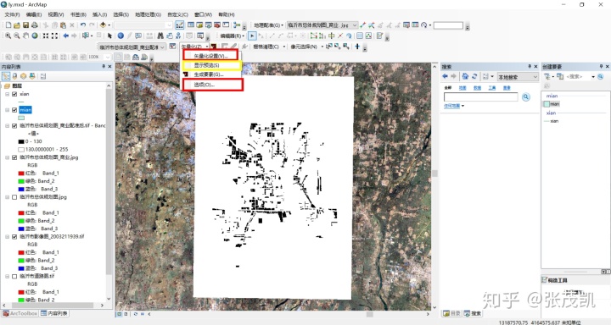Select List By Source icon
The width and height of the screenshot is (611, 325).
(x=14, y=76)
